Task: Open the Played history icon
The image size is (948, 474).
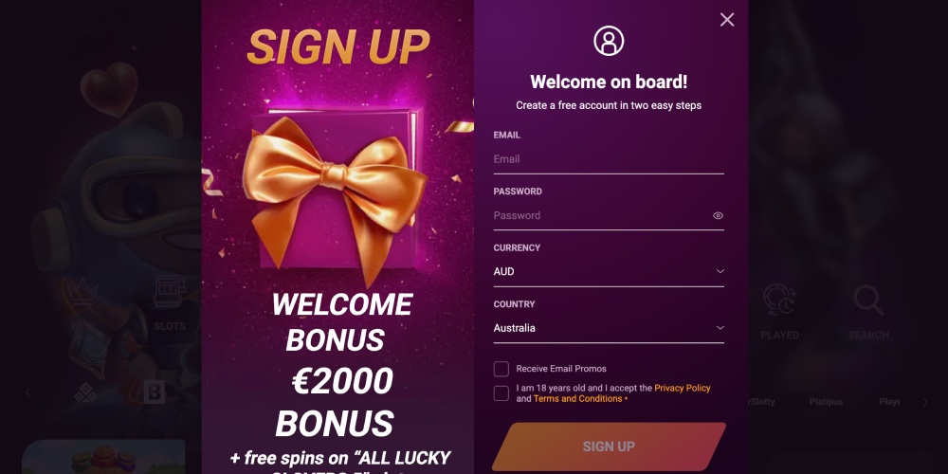Action: pos(779,301)
